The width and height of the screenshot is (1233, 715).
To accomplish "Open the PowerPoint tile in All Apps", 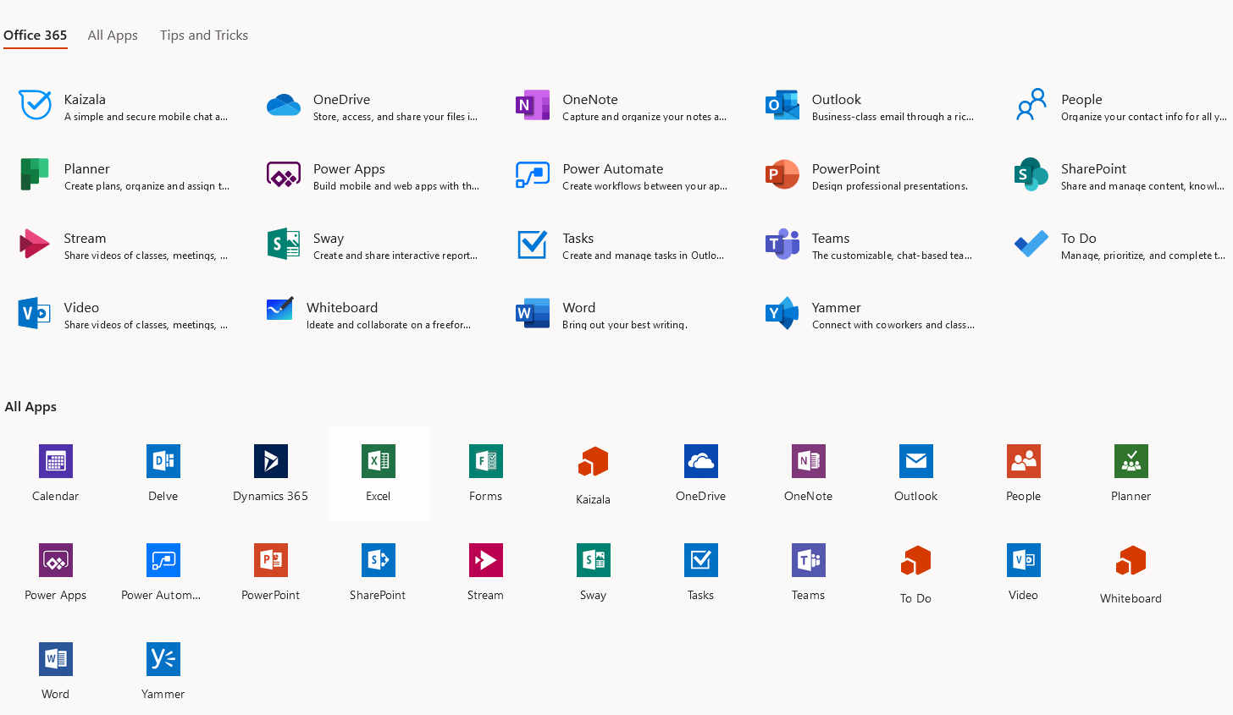I will [x=271, y=572].
